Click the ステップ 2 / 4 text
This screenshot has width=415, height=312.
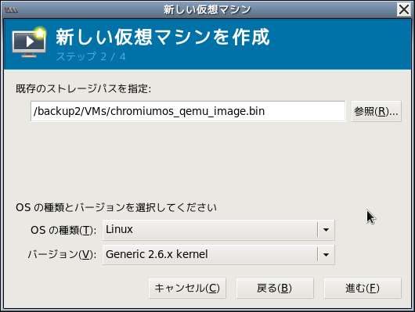[x=91, y=56]
